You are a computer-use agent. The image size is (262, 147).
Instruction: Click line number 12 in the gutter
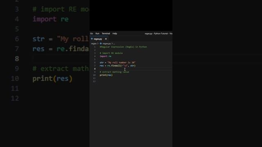[x=94, y=81]
